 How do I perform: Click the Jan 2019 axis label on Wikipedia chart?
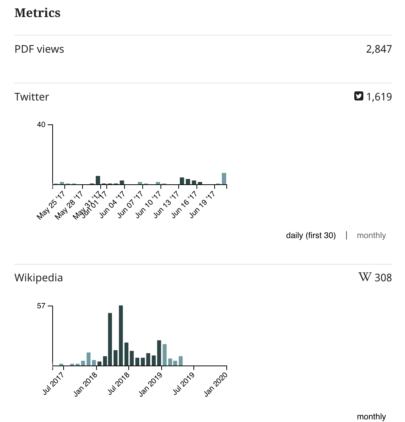click(x=151, y=384)
